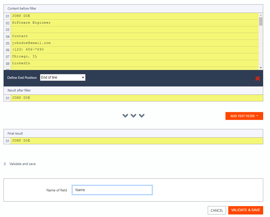270x217 pixels.
Task: Open the End of line dropdown
Action: pos(63,77)
